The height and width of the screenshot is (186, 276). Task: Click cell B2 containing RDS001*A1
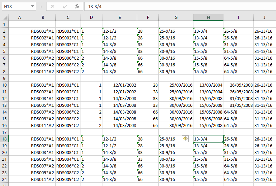[42, 31]
